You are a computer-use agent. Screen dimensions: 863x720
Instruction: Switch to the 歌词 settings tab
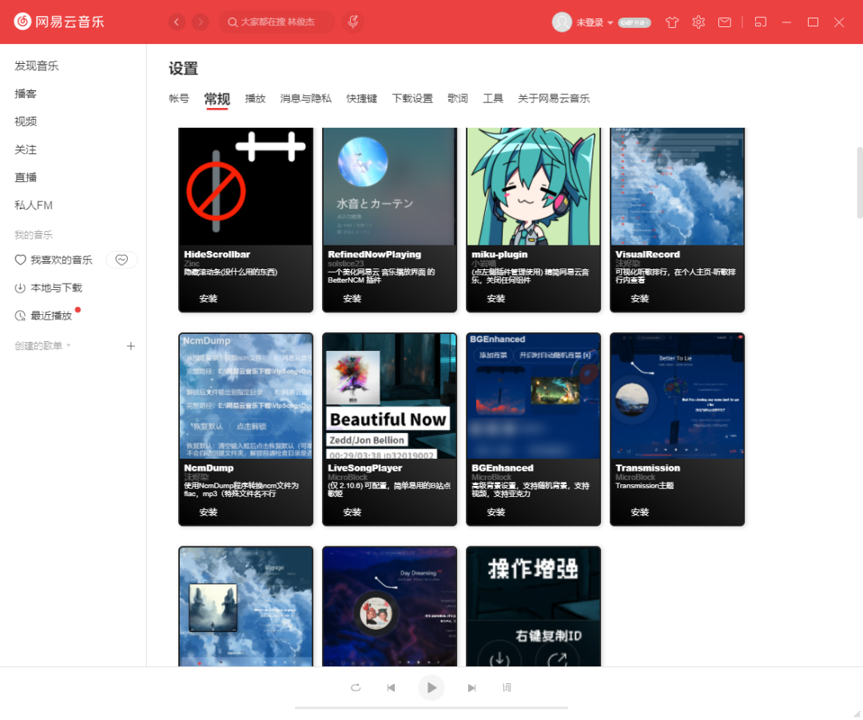[x=457, y=98]
